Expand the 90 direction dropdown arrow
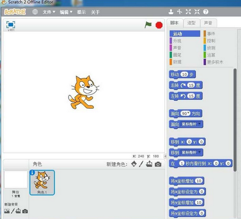The width and height of the screenshot is (241, 219). [188, 113]
